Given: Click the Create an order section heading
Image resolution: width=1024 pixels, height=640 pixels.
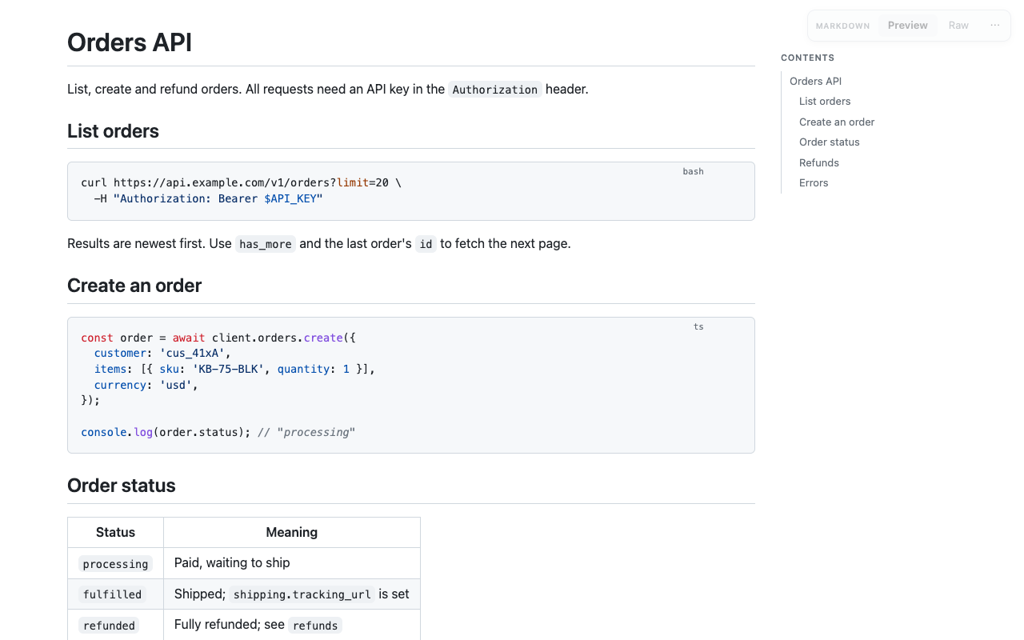Looking at the screenshot, I should (134, 286).
